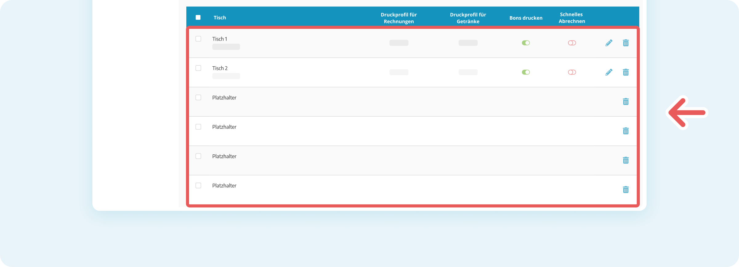Screen dimensions: 739x267
Task: Delete the fourth Platzhalter row's trash icon
Action: [626, 190]
